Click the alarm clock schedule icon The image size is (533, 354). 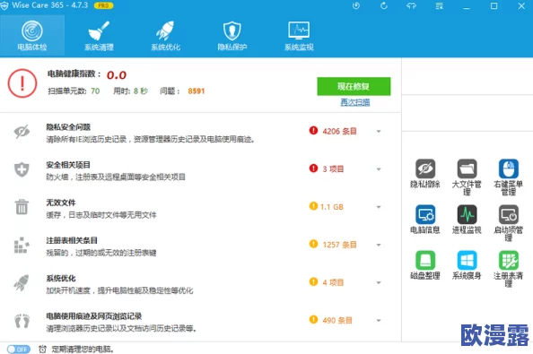point(42,349)
